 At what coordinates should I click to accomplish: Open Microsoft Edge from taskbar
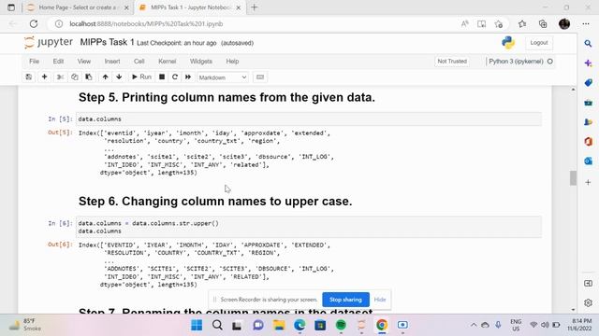299,325
